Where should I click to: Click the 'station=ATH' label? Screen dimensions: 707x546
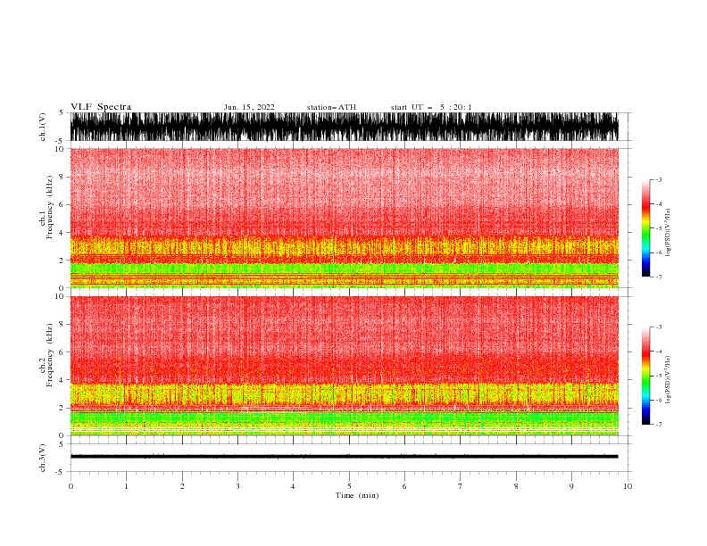pyautogui.click(x=331, y=107)
